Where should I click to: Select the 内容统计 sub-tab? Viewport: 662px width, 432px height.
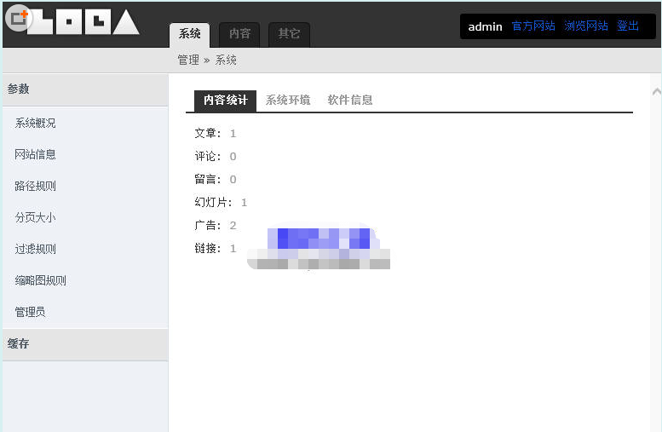[225, 100]
